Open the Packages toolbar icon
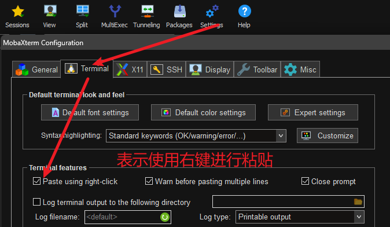390x227 pixels. (x=179, y=12)
